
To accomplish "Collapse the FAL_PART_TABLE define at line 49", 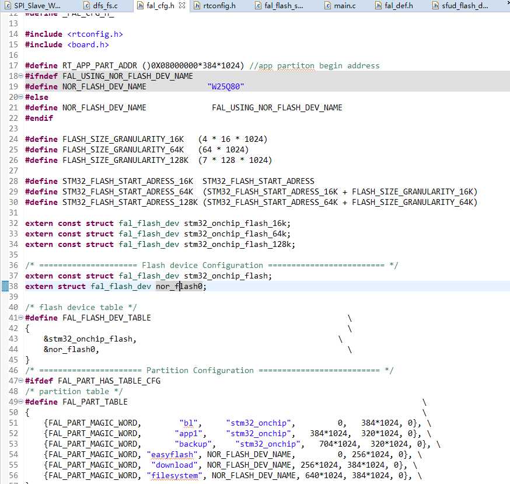I will click(x=21, y=401).
